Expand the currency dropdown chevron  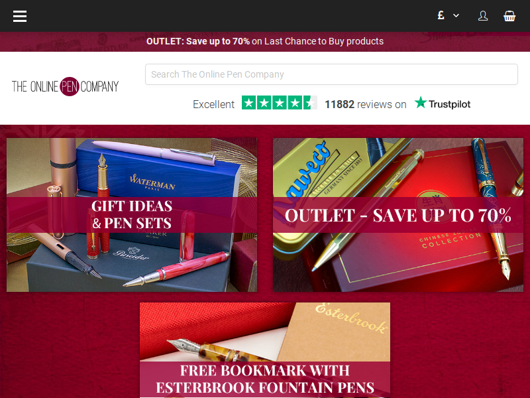point(456,15)
